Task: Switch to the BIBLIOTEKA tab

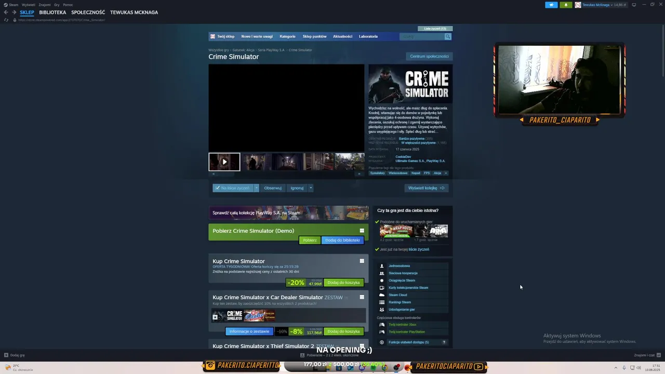Action: pos(52,12)
